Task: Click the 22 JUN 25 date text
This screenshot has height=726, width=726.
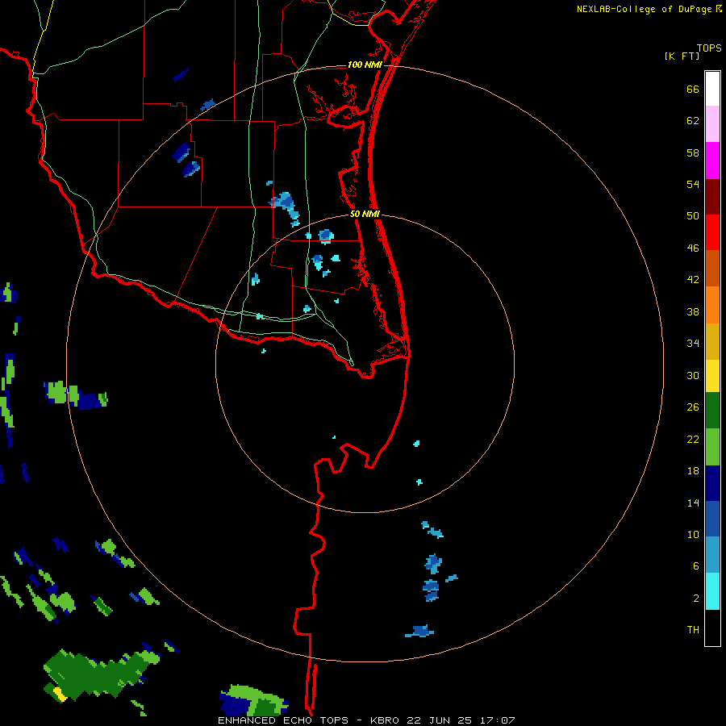Action: (x=440, y=720)
